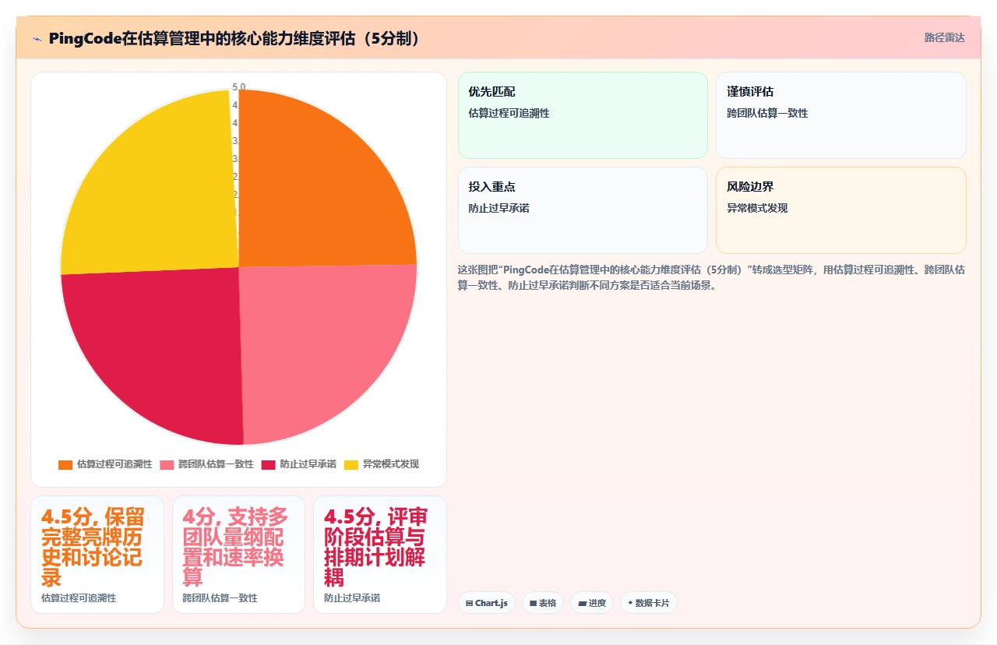Open the 4分 支持多团队量纲配置 data card
997x645 pixels.
(238, 555)
